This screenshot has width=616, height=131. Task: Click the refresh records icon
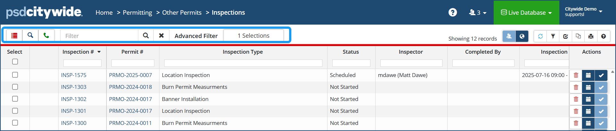[x=540, y=36]
